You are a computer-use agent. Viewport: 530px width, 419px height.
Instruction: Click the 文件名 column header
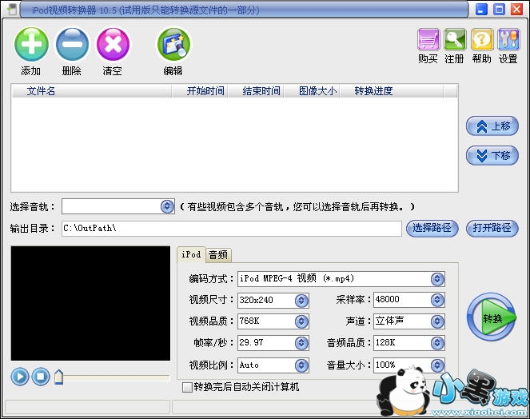tap(92, 91)
